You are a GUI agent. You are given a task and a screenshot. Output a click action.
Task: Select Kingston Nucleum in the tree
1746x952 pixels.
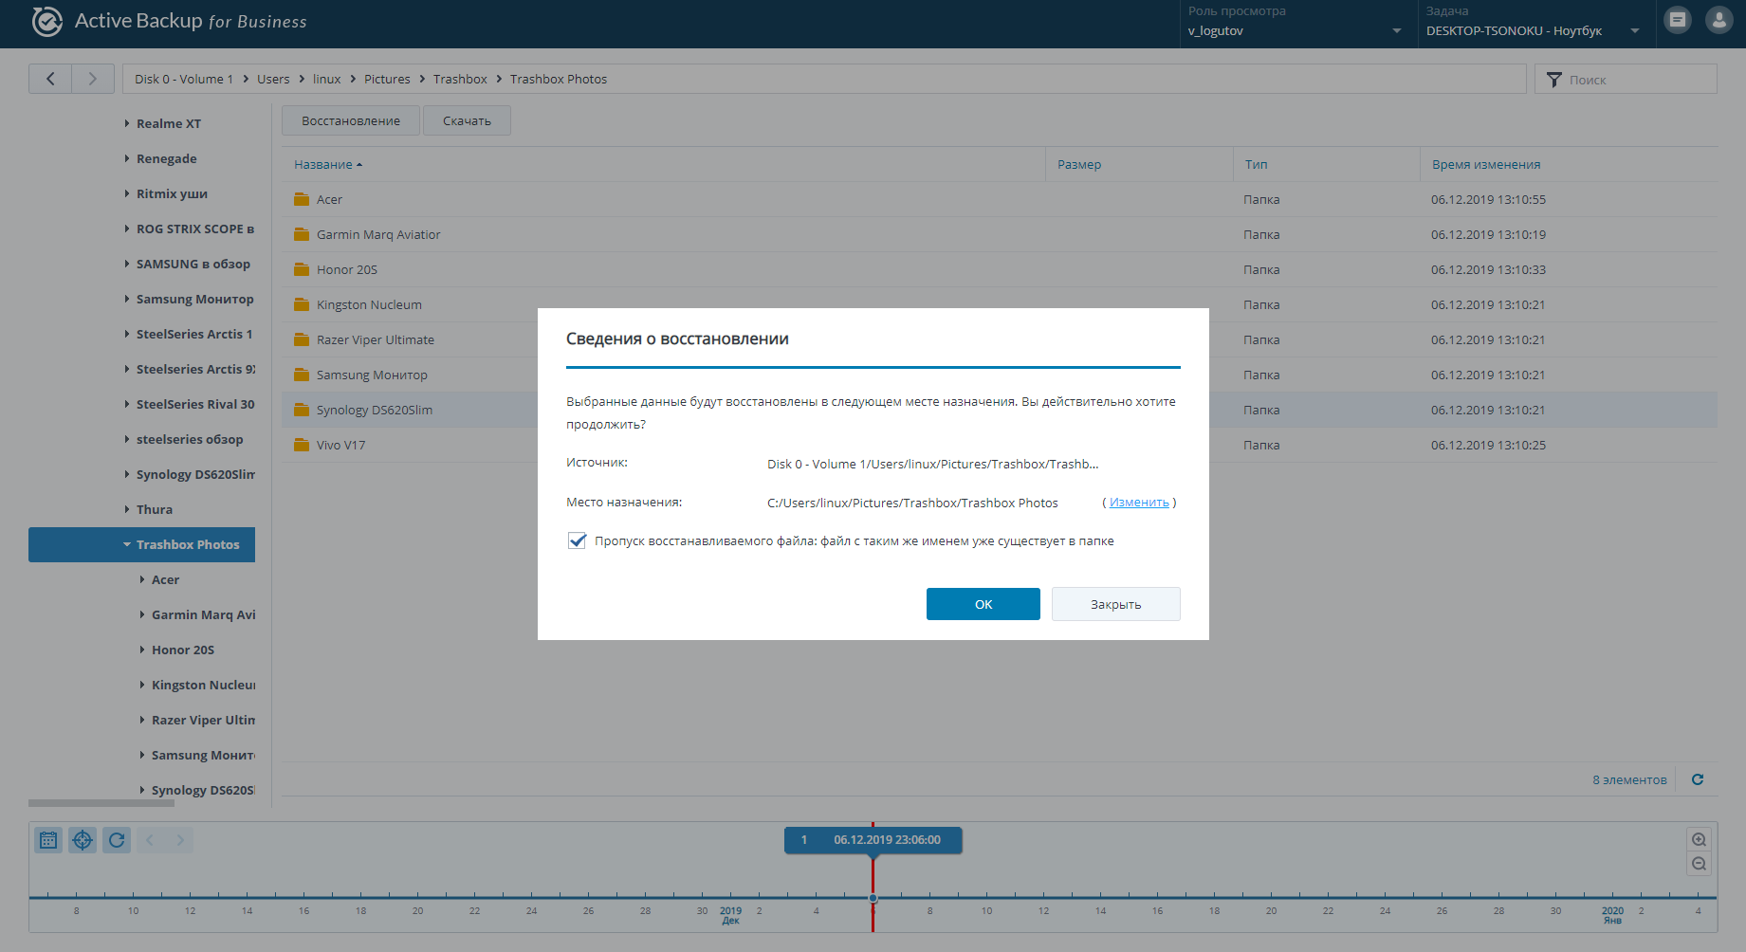(204, 685)
